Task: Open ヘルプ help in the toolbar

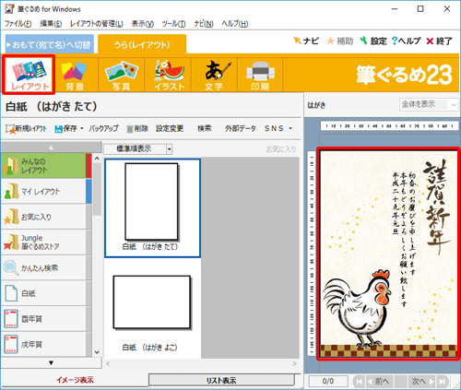Action: coord(406,41)
